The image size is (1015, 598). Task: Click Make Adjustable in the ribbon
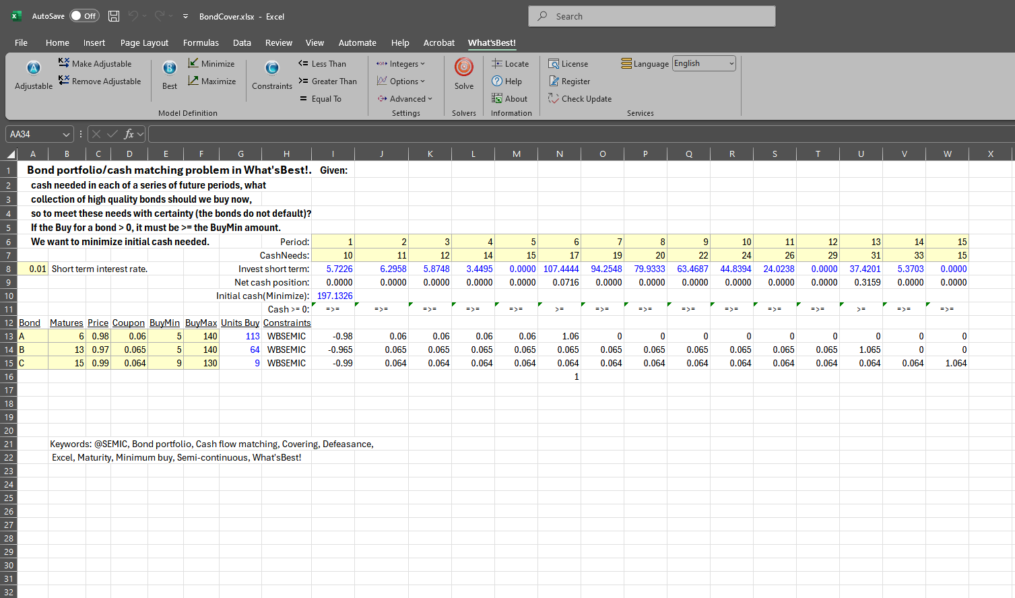[x=95, y=63]
